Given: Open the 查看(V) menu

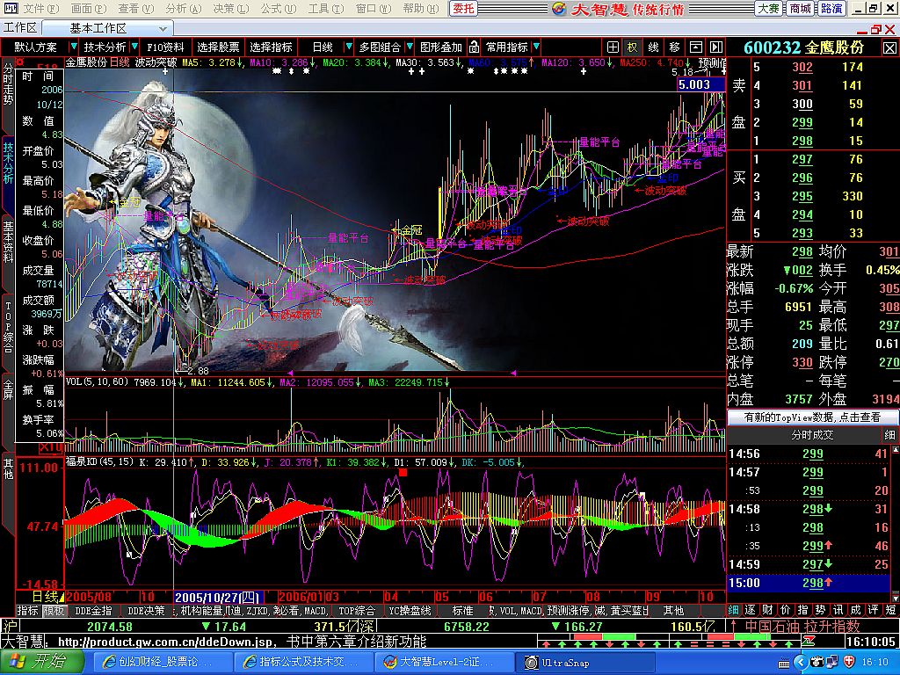Looking at the screenshot, I should click(136, 9).
